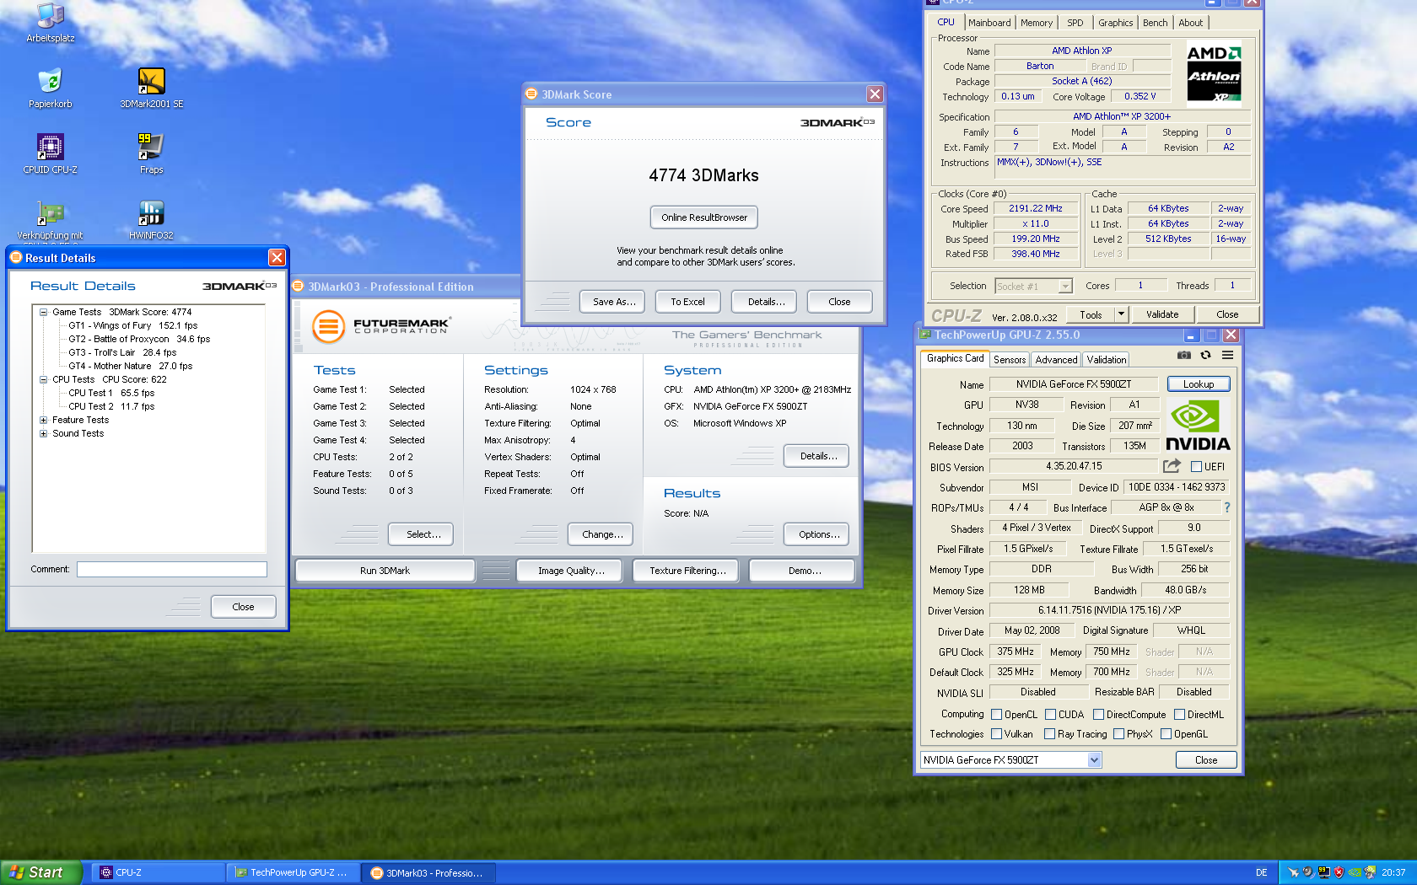
Task: Click the Texture Filtering button
Action: [x=687, y=571]
